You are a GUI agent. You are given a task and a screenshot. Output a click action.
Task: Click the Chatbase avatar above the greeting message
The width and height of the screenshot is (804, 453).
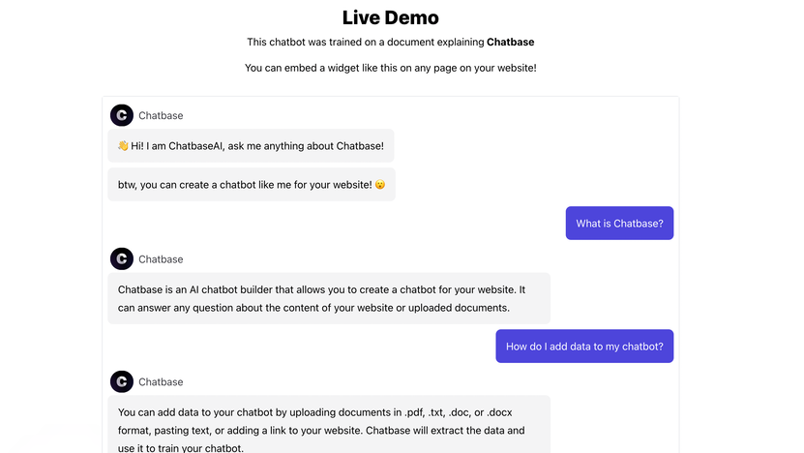coord(122,116)
